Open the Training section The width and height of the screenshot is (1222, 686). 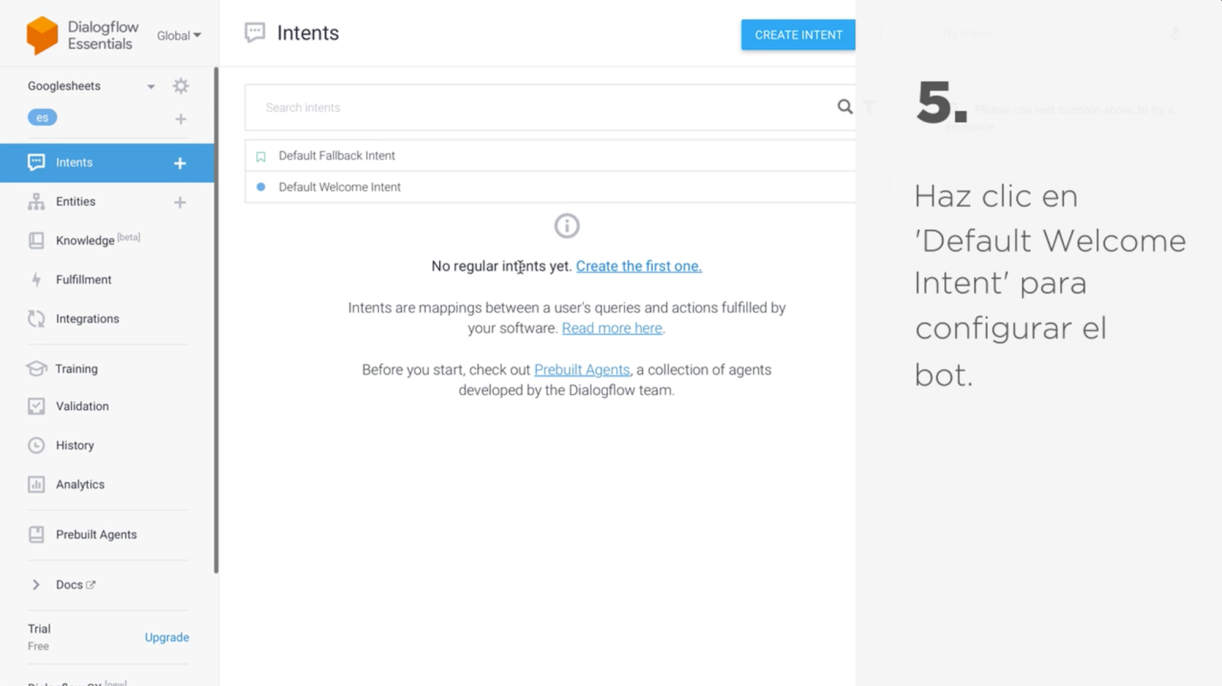[x=76, y=368]
